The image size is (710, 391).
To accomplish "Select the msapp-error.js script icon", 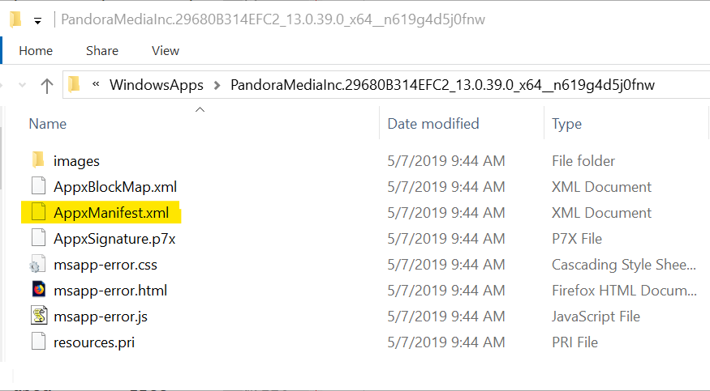I will (39, 316).
